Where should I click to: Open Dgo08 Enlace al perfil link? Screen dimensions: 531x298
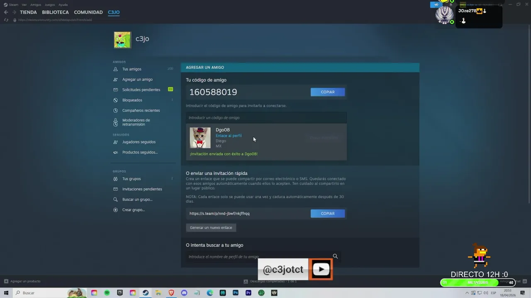click(229, 136)
